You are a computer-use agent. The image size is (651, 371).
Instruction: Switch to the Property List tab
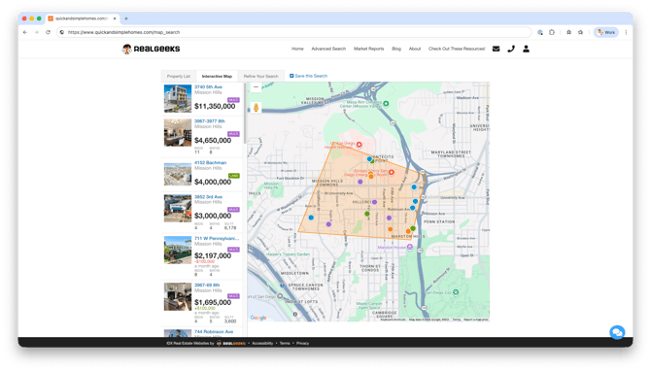179,77
